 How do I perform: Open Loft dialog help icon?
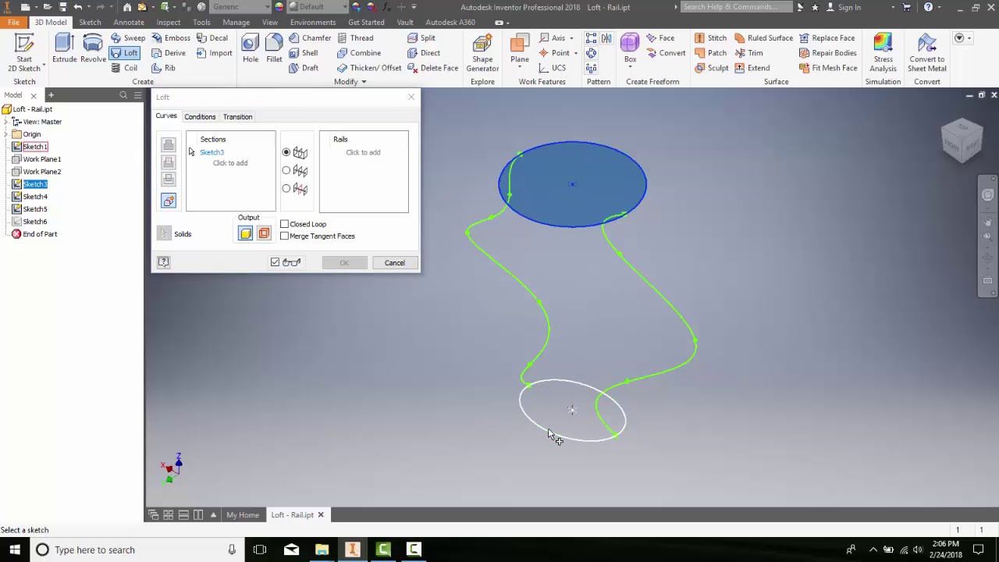(163, 262)
